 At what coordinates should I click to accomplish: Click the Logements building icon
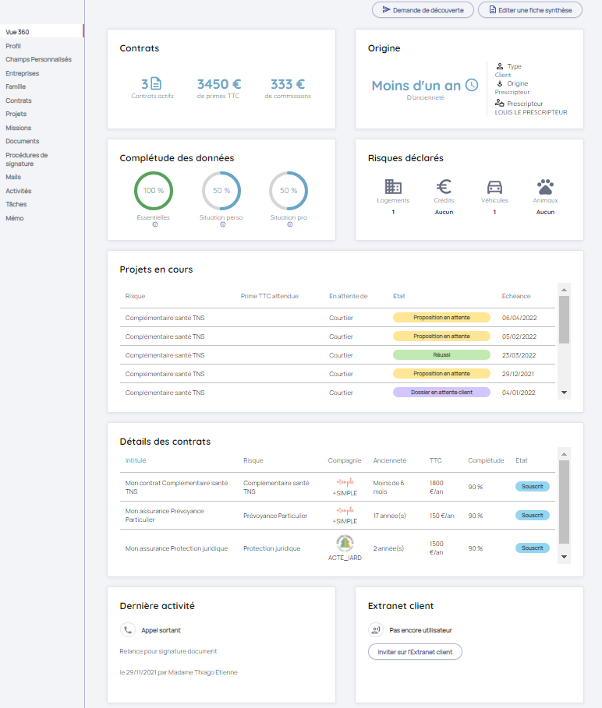[x=393, y=187]
